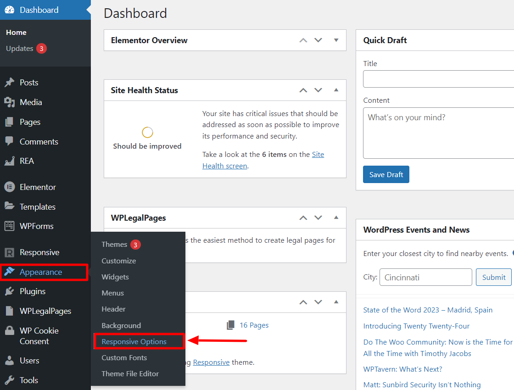Click the Updates count badge 3
The height and width of the screenshot is (390, 514).
tap(41, 49)
